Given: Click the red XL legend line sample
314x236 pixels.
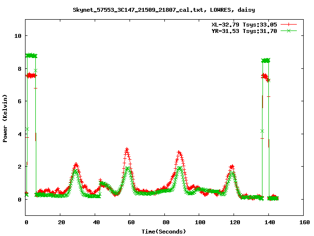Looking at the screenshot, I should pyautogui.click(x=288, y=25).
